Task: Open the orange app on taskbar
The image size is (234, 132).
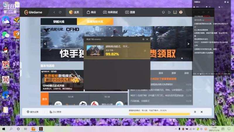Action: (x=33, y=129)
